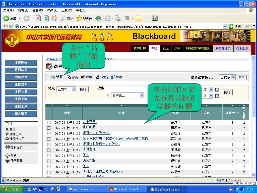The image size is (257, 193).
Task: Open the 文件 menu
Action: [9, 10]
